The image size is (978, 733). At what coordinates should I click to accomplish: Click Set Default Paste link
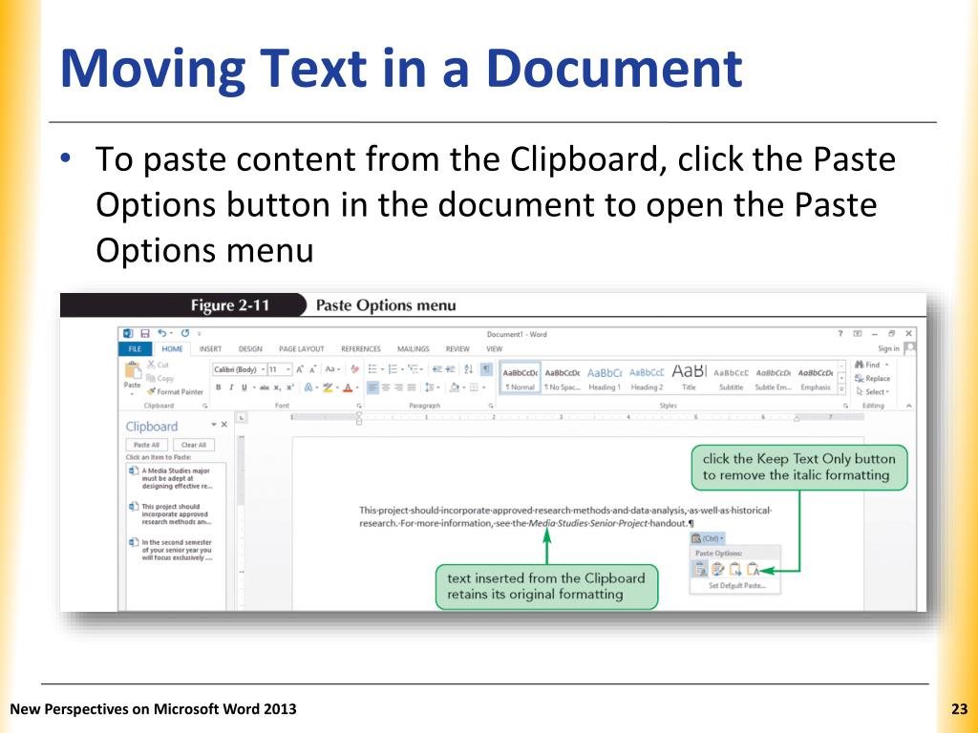pos(736,586)
